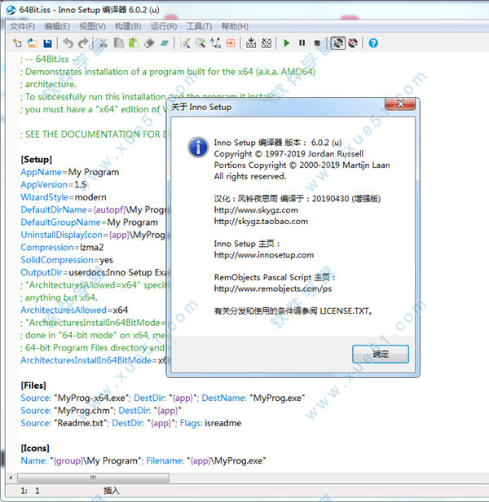Click the Compression=lzma2 line
Viewport: 489px width, 502px height.
(62, 247)
